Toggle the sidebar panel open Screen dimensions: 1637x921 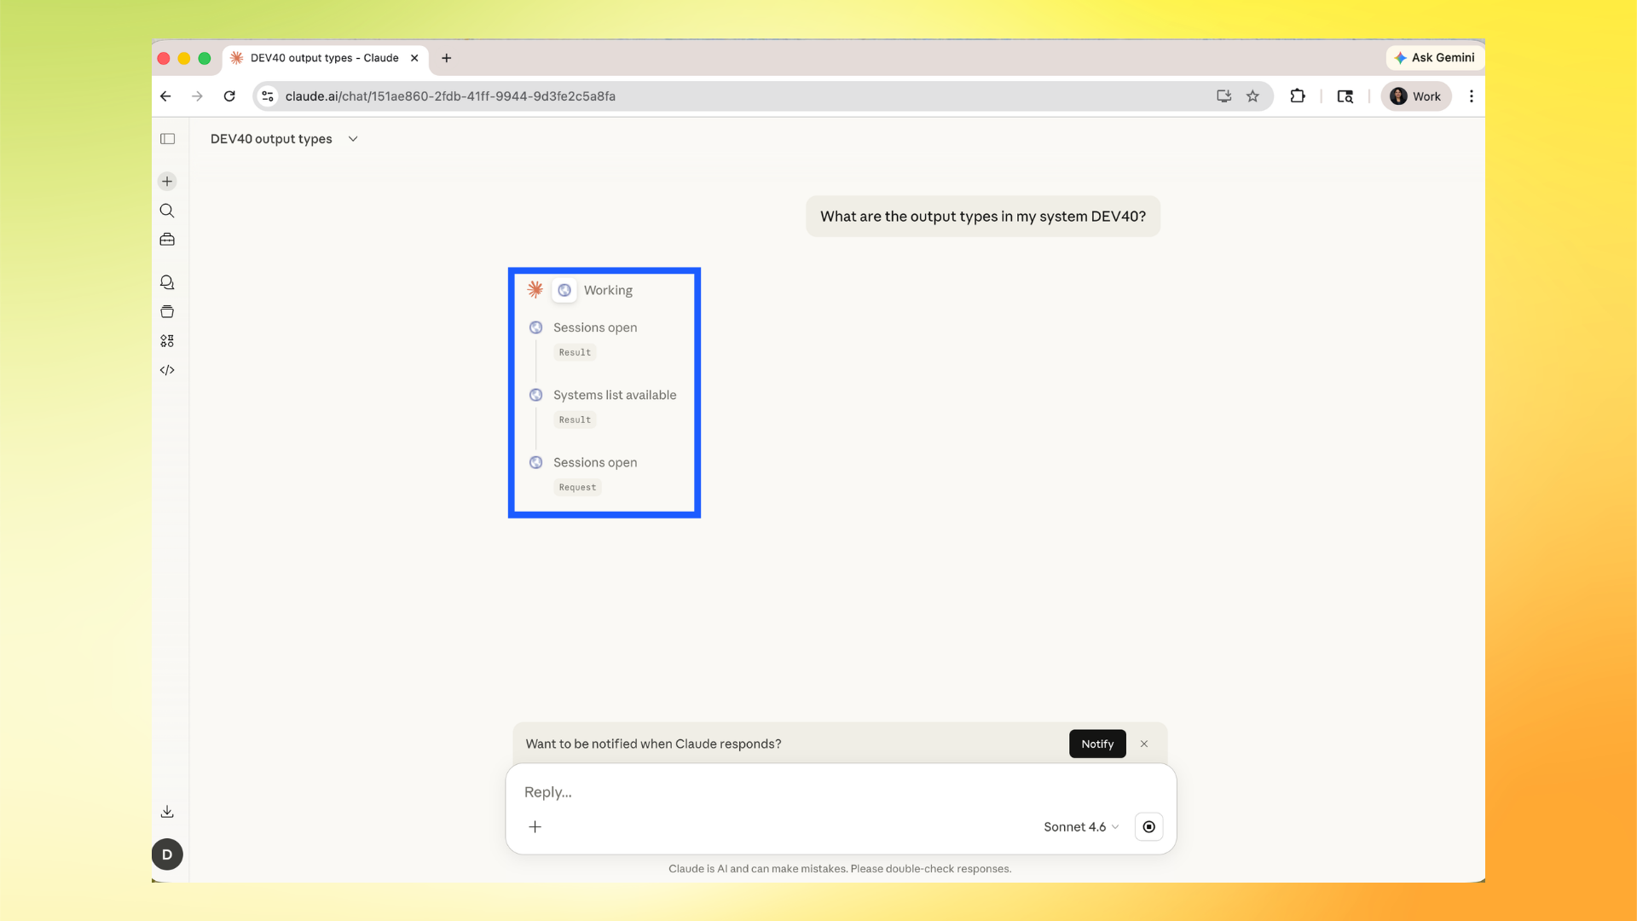click(x=167, y=138)
